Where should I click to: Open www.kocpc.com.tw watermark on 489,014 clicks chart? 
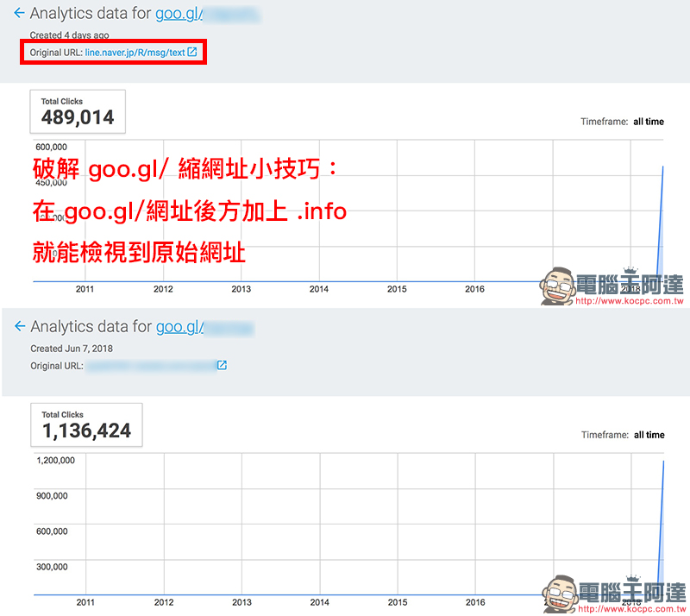point(629,303)
